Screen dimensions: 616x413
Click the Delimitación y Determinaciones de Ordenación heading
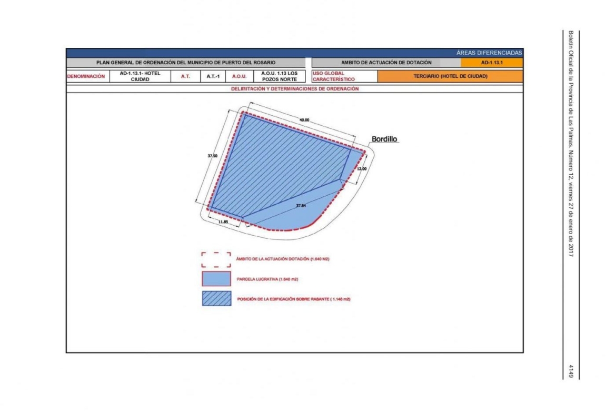[295, 89]
